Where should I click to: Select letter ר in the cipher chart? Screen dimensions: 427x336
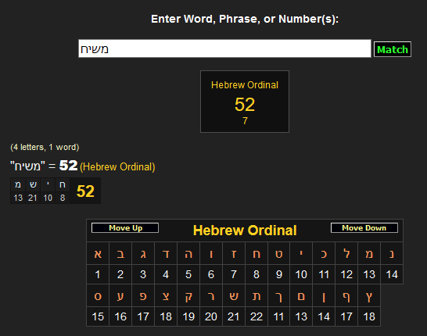click(x=211, y=296)
